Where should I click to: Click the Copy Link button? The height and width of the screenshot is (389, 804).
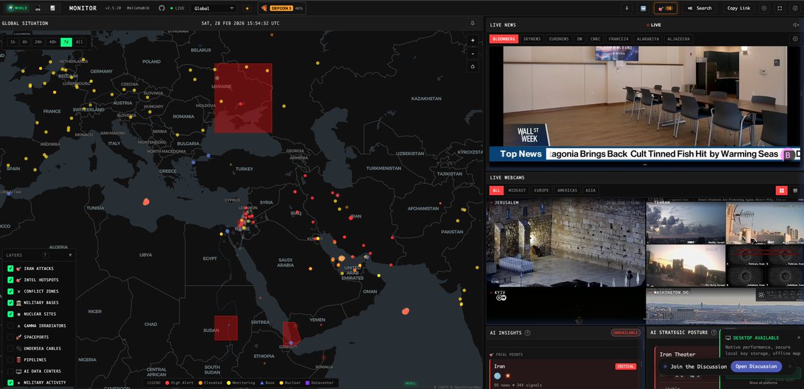click(740, 8)
